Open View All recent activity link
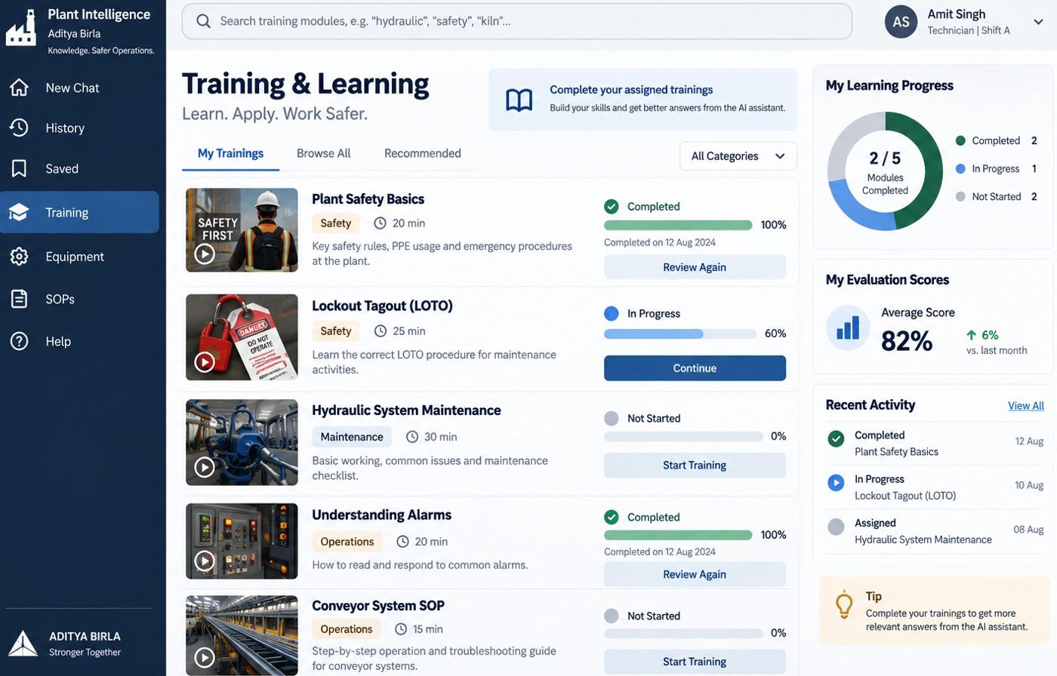1057x676 pixels. (x=1026, y=406)
